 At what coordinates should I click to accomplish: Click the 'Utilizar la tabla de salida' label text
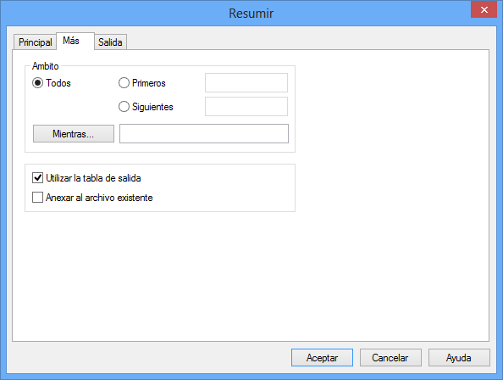[x=93, y=178]
